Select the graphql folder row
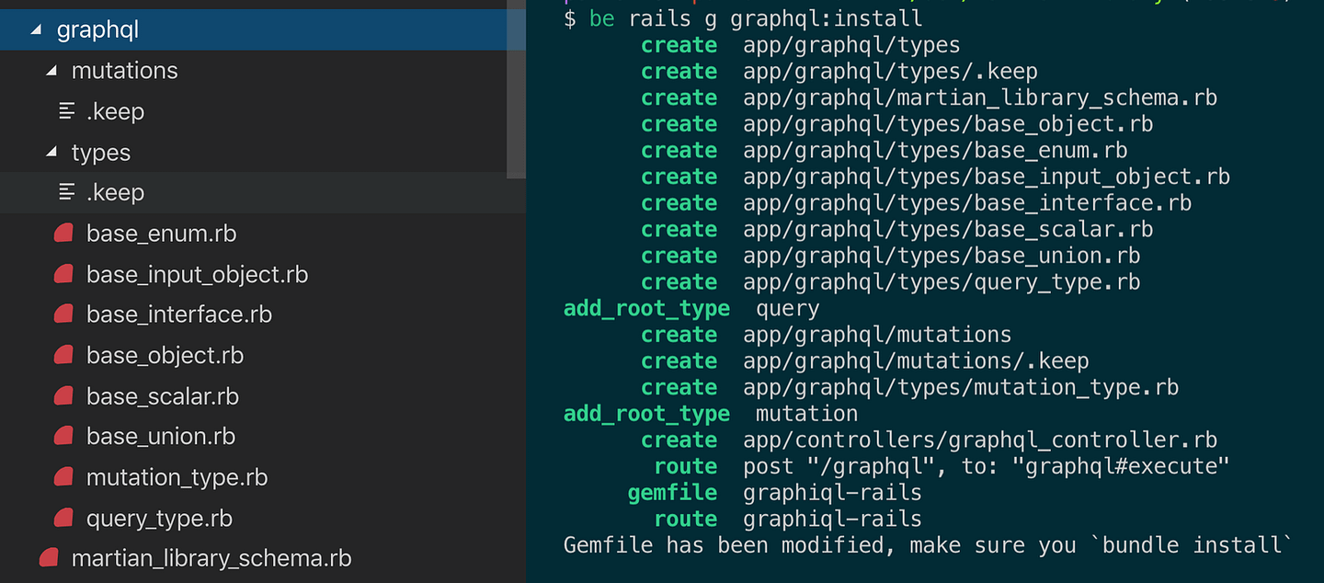Screen dimensions: 1324x583 pyautogui.click(x=263, y=30)
